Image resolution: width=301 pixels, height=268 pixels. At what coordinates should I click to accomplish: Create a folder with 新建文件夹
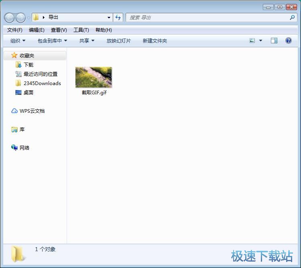tap(155, 41)
